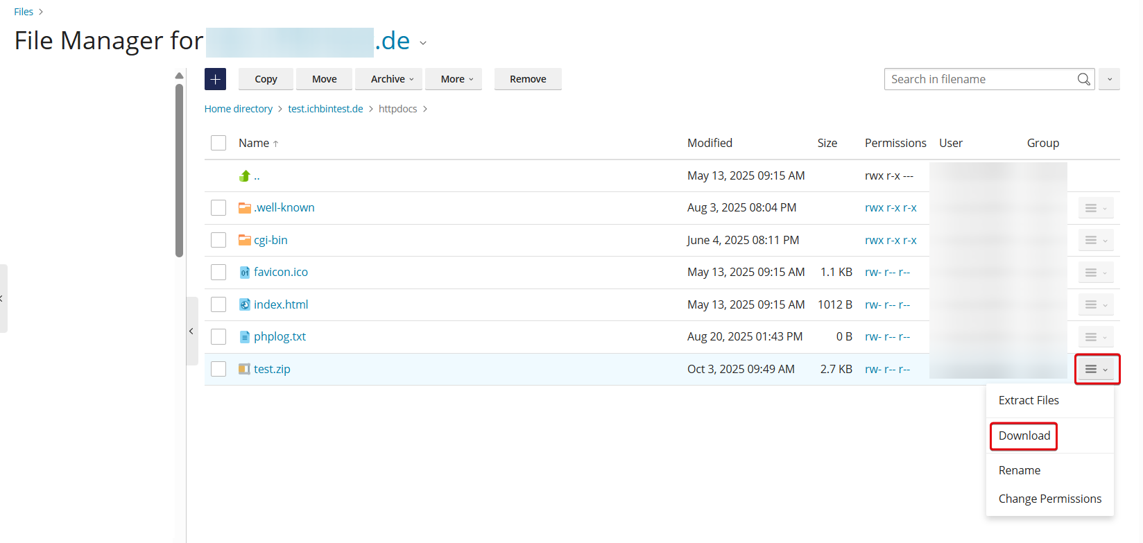Open the row actions menu for phplog.txt
The image size is (1143, 543).
click(x=1096, y=337)
